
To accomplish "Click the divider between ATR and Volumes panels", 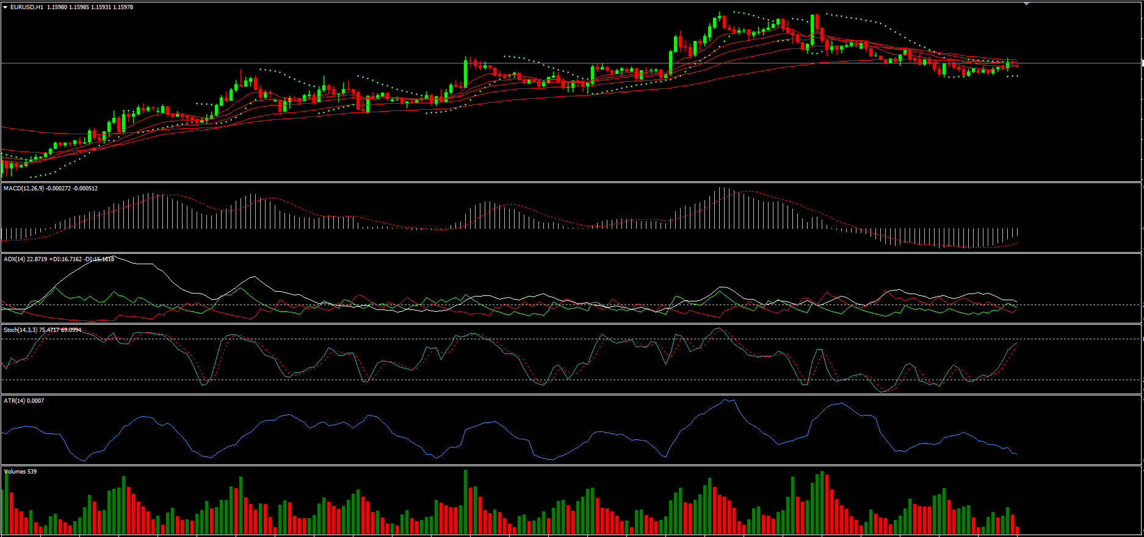I will coord(549,465).
